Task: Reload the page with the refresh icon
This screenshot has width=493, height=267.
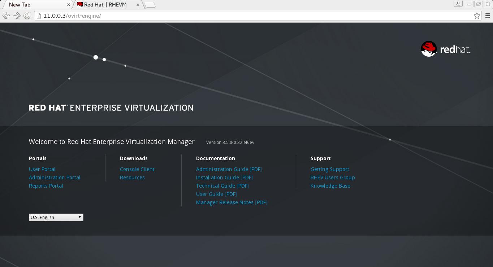Action: [x=27, y=16]
